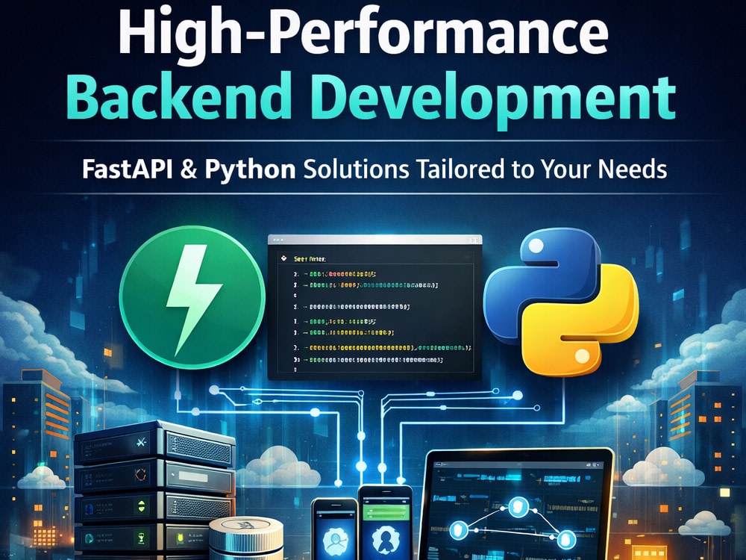Image resolution: width=746 pixels, height=560 pixels.
Task: Click the bold "FastAPI" word in subtitle
Action: (128, 169)
